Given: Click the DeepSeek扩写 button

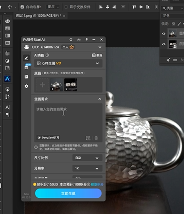Looking at the screenshot, I should pos(48,138).
